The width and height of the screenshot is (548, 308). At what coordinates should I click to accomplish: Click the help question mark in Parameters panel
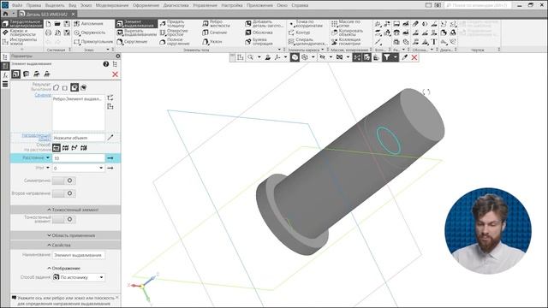tap(106, 64)
